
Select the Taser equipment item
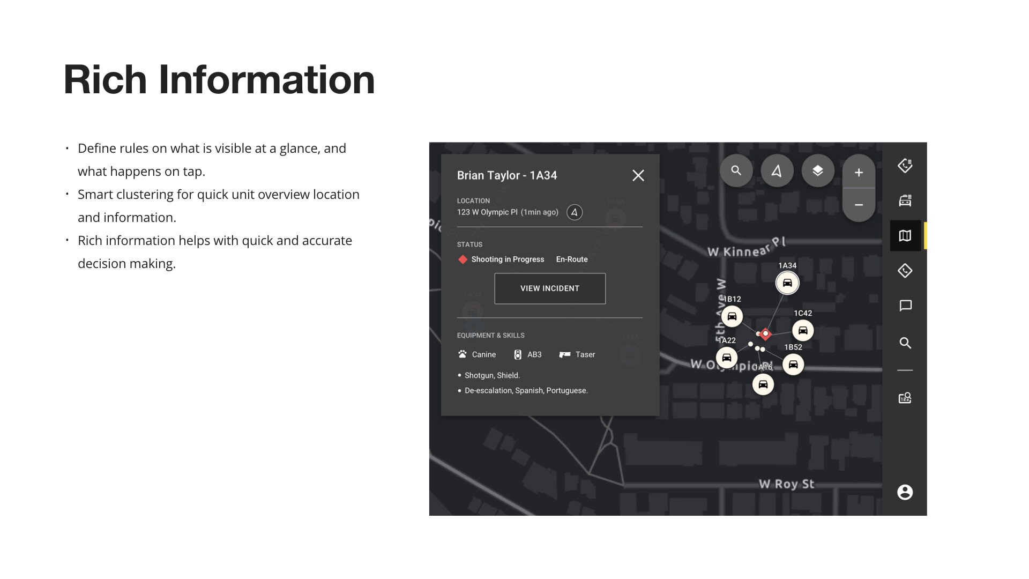coord(577,354)
